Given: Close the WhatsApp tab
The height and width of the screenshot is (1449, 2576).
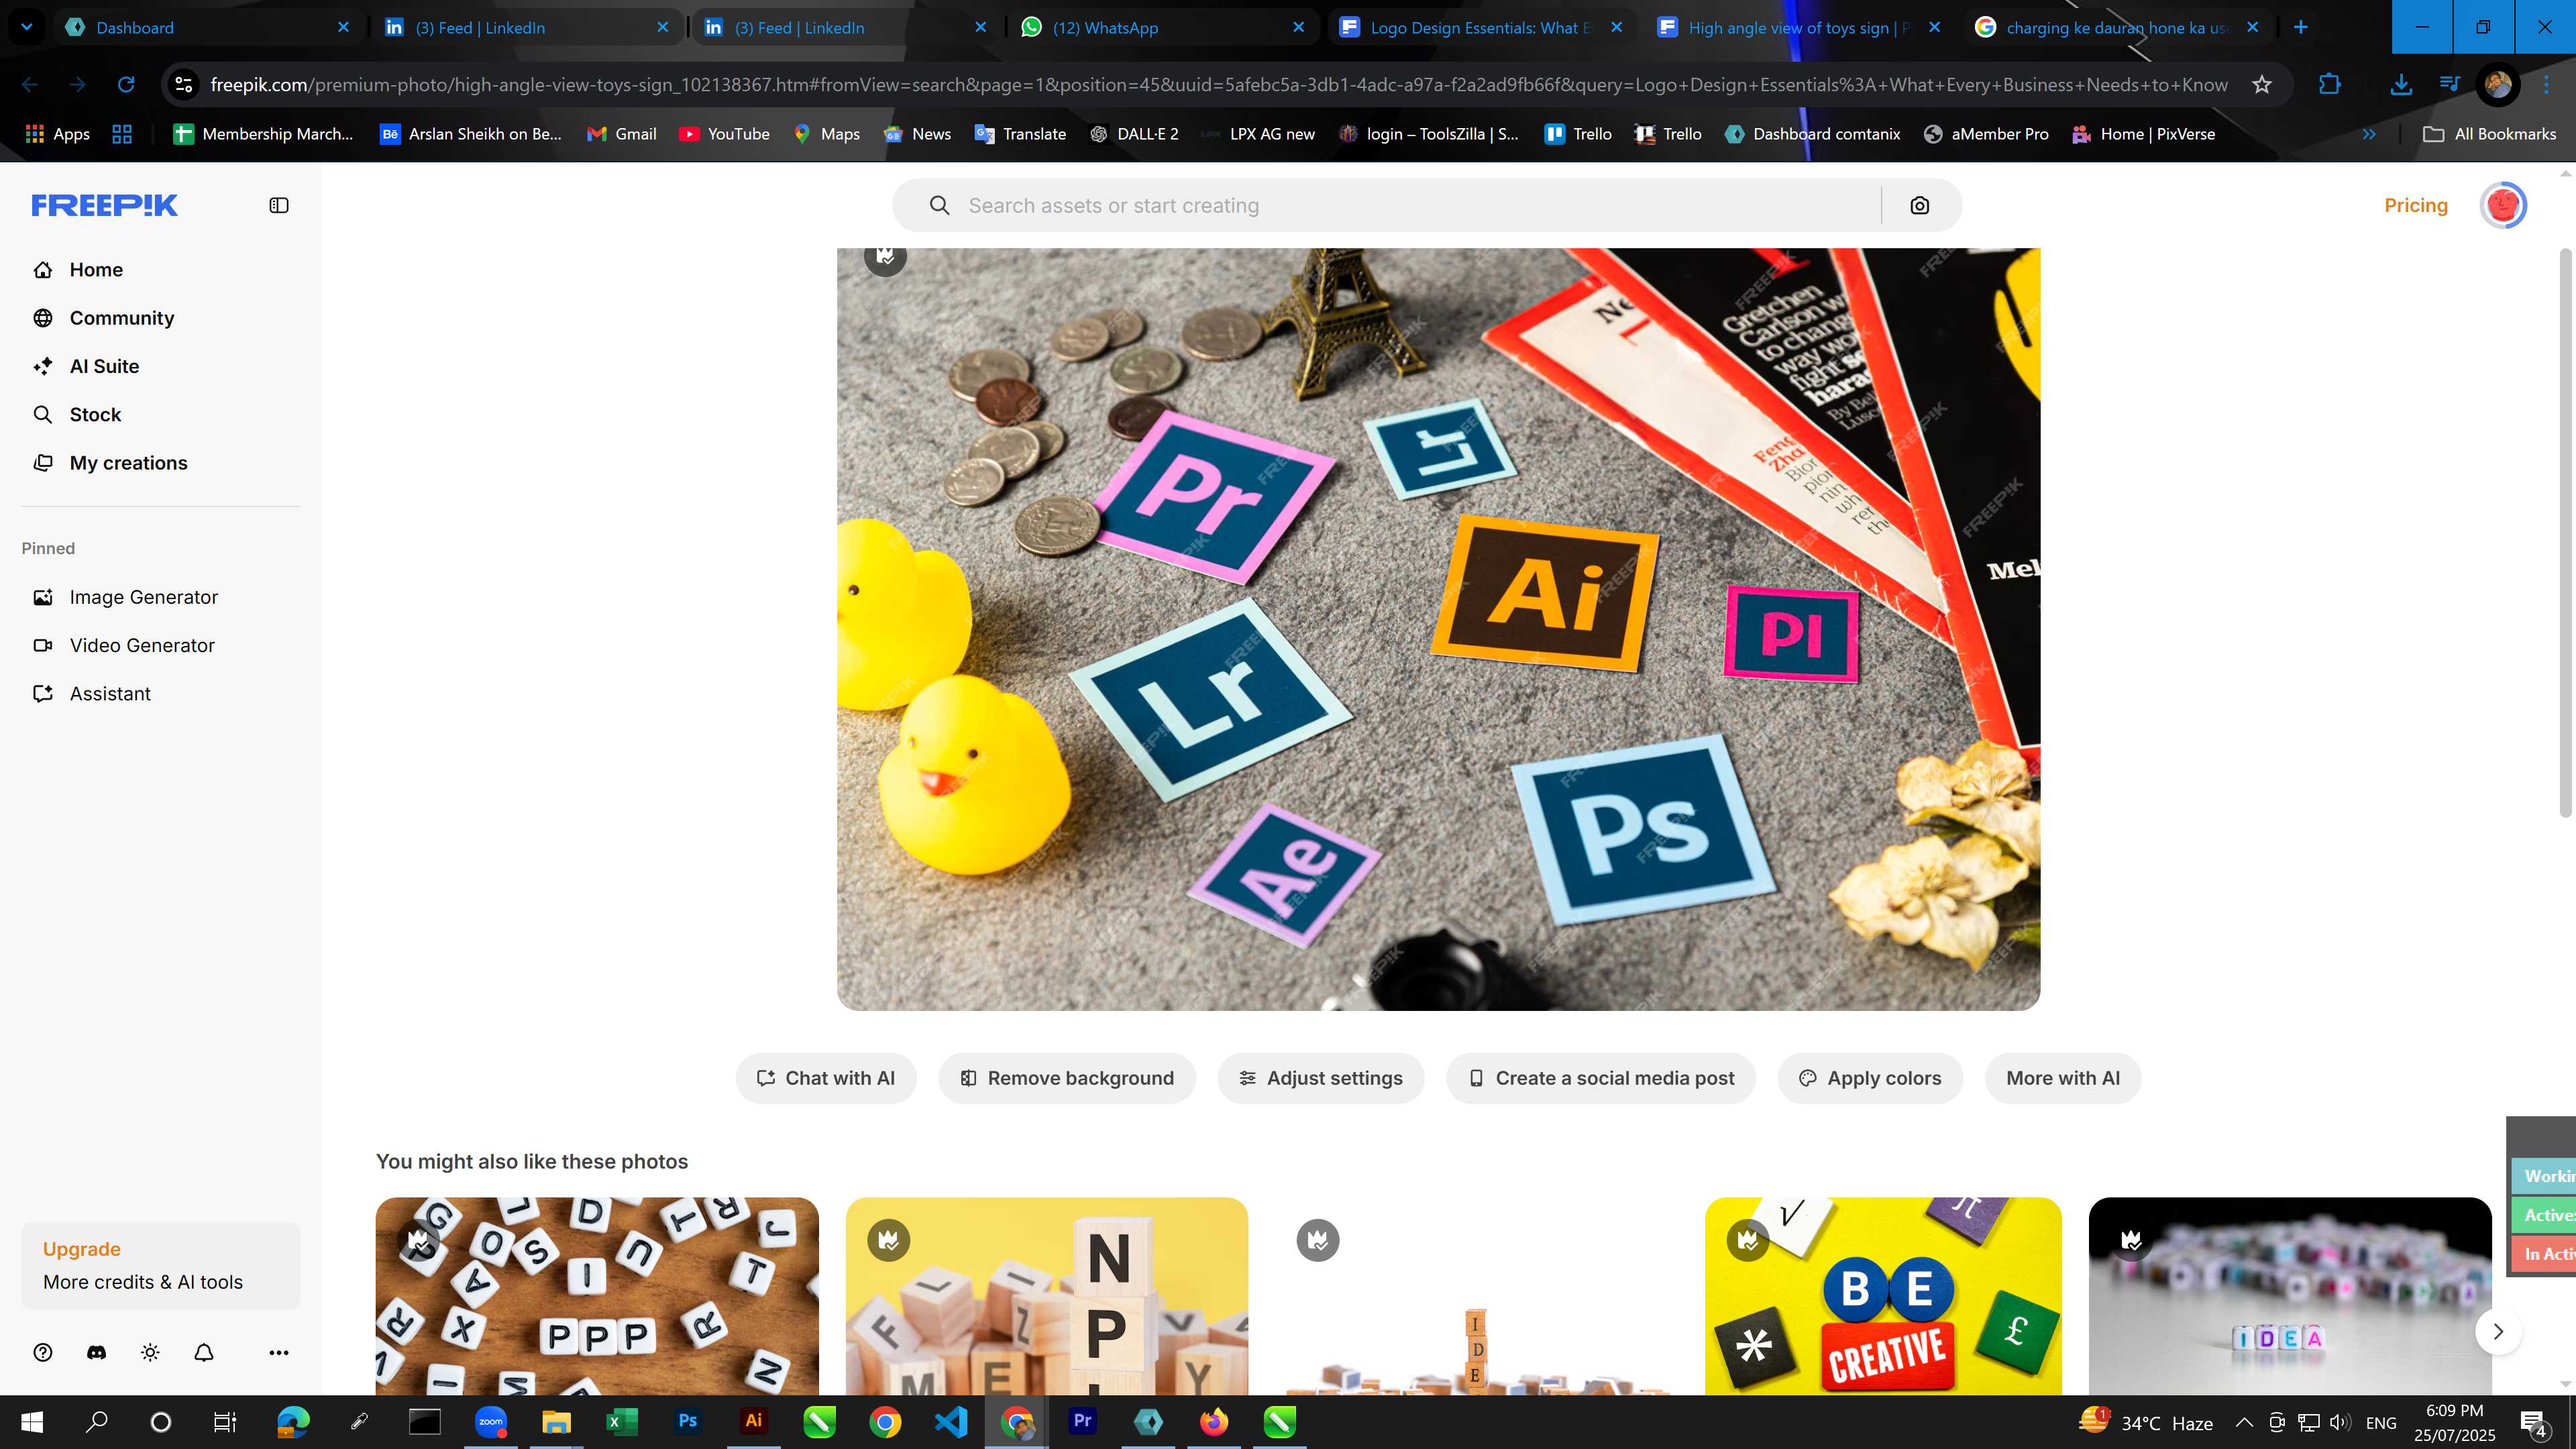Looking at the screenshot, I should [x=1298, y=27].
